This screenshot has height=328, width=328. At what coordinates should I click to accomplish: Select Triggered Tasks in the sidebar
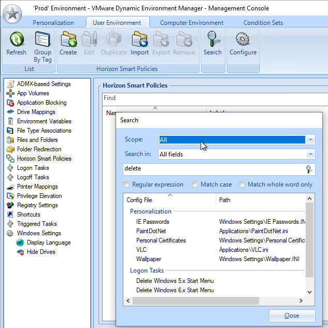pyautogui.click(x=32, y=224)
